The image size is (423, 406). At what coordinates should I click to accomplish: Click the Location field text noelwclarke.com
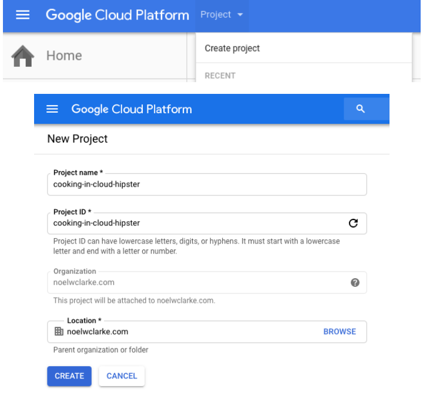[98, 331]
